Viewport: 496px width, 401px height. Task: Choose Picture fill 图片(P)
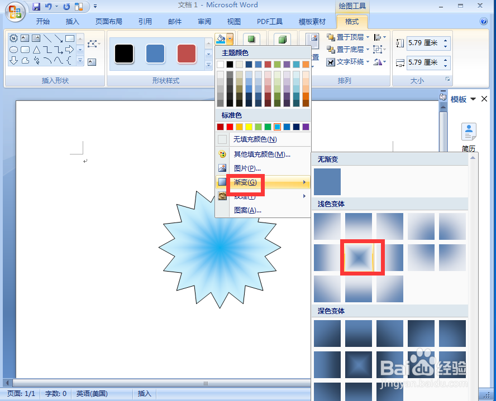(263, 168)
